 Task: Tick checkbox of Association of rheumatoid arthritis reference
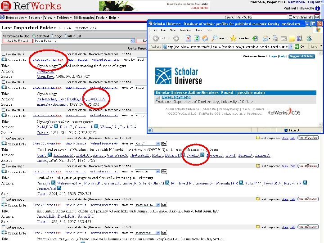click(x=3, y=199)
